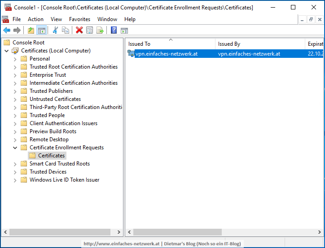Expand the Trusted Devices store
Screen dimensions: 325x248
coord(15,172)
